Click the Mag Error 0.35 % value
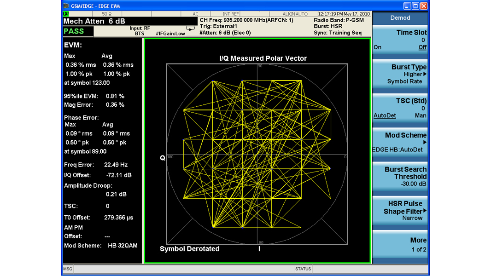Screen dimensions: 491x276 pos(115,105)
